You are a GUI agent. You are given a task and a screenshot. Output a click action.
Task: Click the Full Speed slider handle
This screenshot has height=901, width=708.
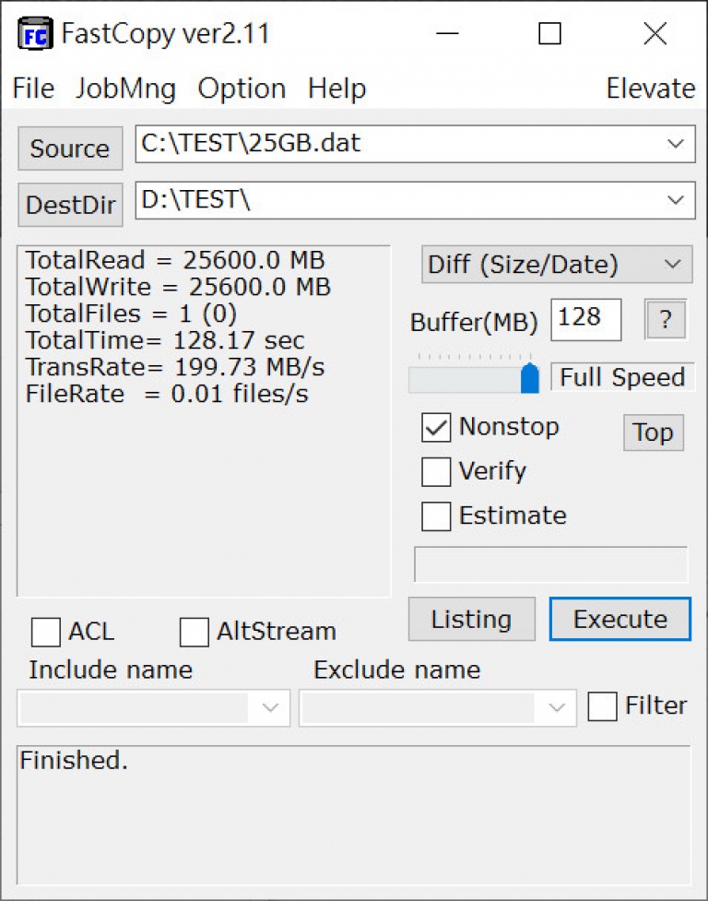[x=529, y=378]
